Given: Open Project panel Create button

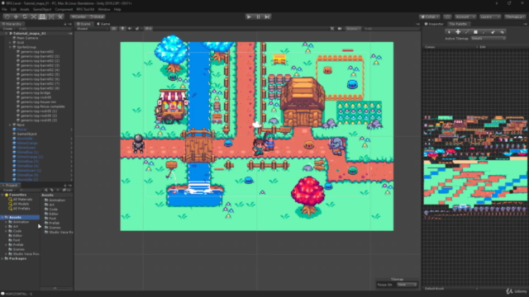Looking at the screenshot, I should 8,190.
